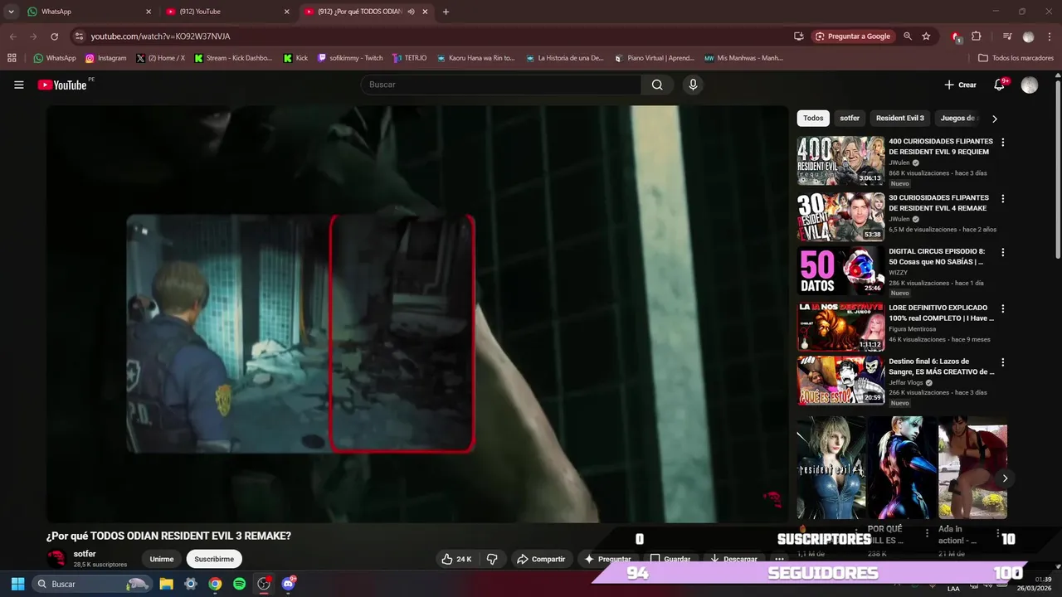Open more options for Digital Circus video
The width and height of the screenshot is (1062, 597).
click(1002, 252)
